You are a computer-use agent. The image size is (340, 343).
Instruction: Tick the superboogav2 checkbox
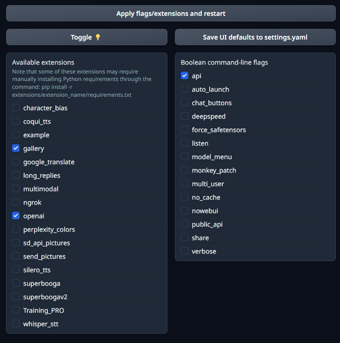[16, 296]
